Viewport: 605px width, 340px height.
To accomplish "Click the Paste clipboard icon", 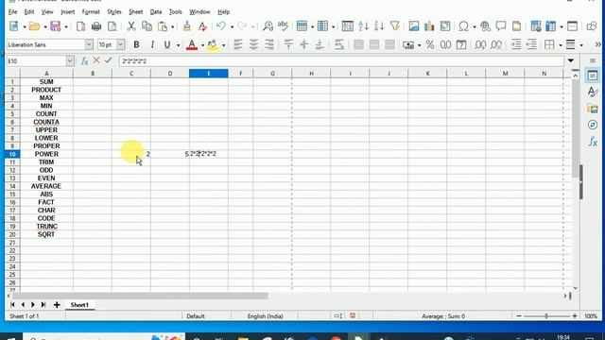I will pos(163,26).
